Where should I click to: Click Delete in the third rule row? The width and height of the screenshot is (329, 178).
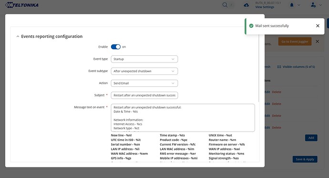pos(277,115)
